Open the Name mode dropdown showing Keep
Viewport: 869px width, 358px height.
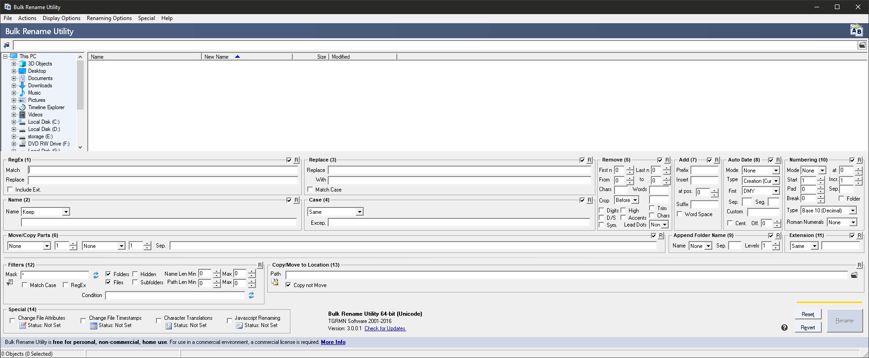(66, 212)
